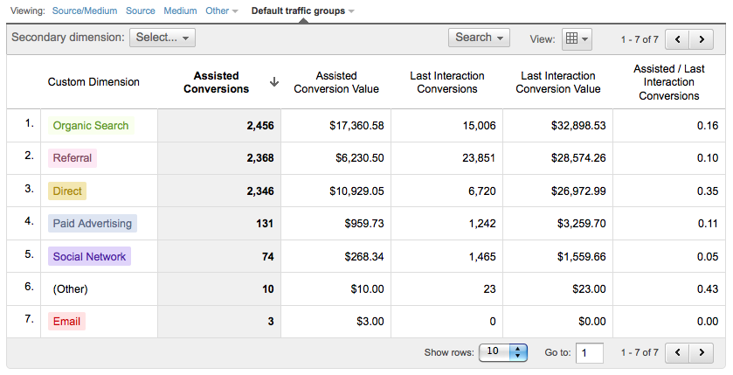Click the purple Social Network tag
Screen dimensions: 733x375
[x=89, y=256]
